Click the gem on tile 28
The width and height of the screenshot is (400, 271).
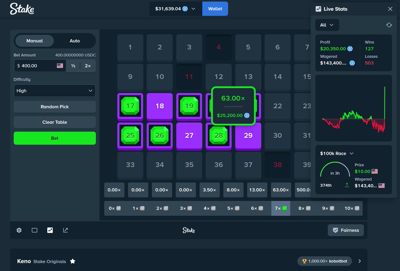(x=219, y=135)
